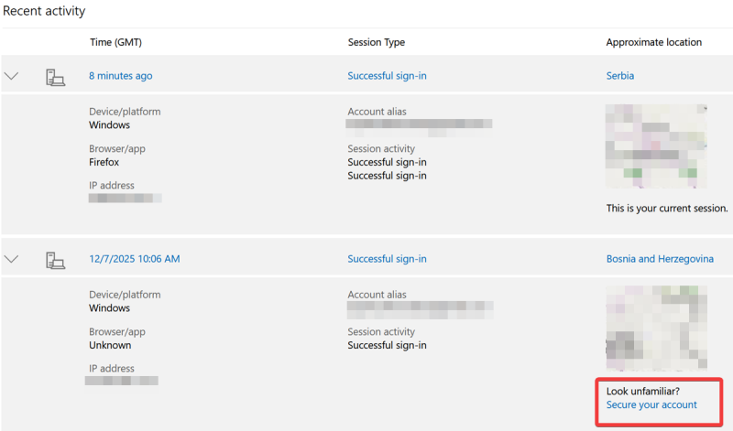Viewport: 733px width, 431px height.
Task: Click 'Successful sign-in' in the Serbia row
Action: [387, 76]
